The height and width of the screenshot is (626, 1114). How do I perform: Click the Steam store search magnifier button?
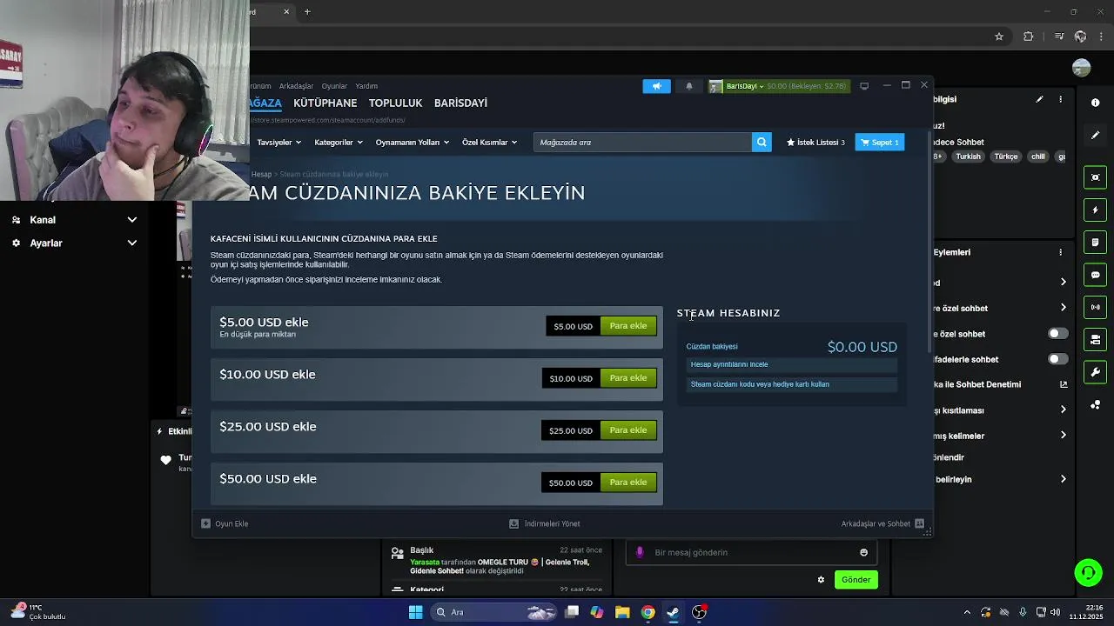click(x=762, y=142)
